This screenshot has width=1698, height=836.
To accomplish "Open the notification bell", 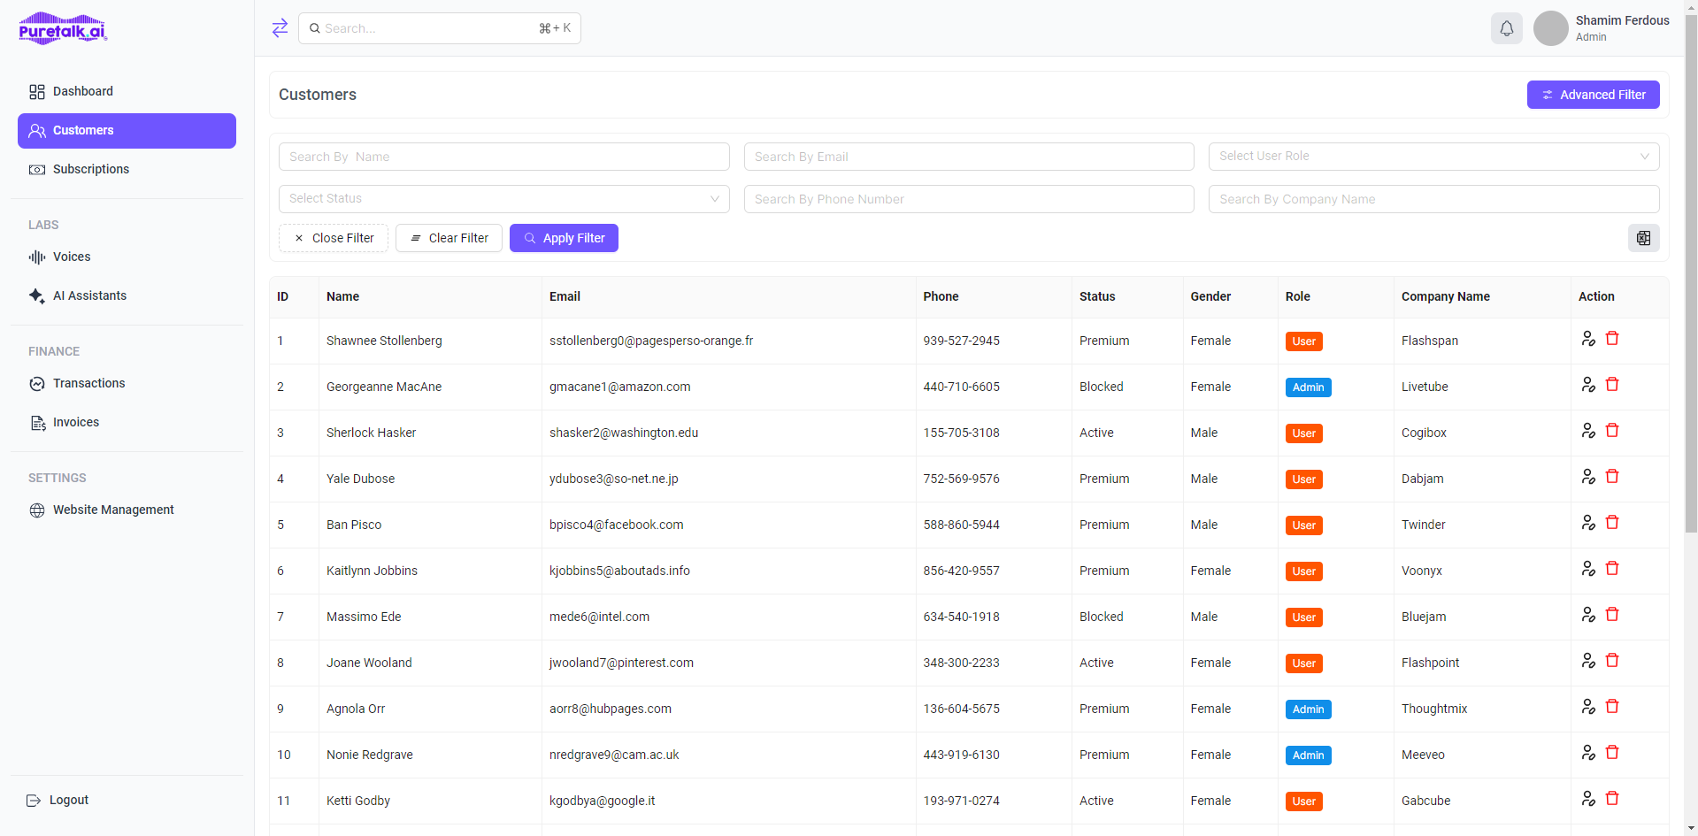I will click(x=1506, y=27).
